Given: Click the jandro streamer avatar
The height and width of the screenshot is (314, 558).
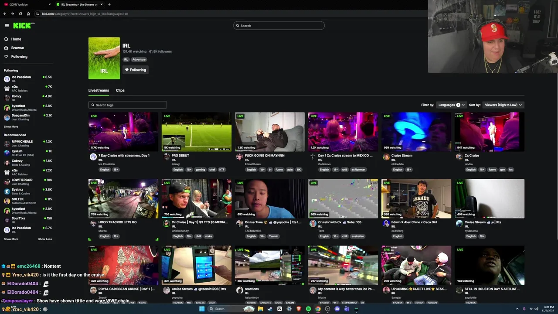Looking at the screenshot, I should (x=459, y=157).
